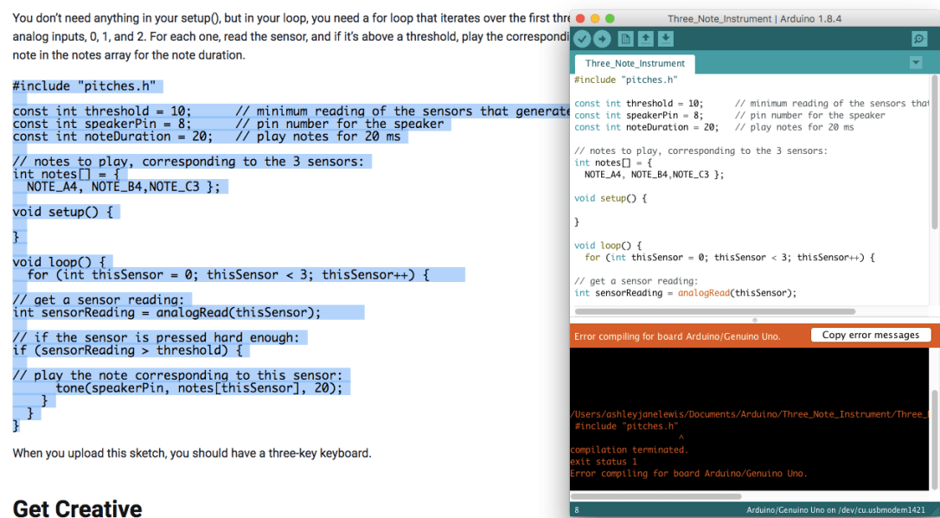
Task: Click the Verify sketch checkmark icon
Action: pos(582,39)
